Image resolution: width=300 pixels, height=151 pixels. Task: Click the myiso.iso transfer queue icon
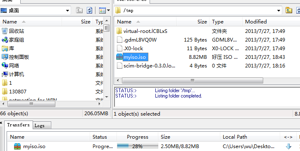click(x=17, y=146)
